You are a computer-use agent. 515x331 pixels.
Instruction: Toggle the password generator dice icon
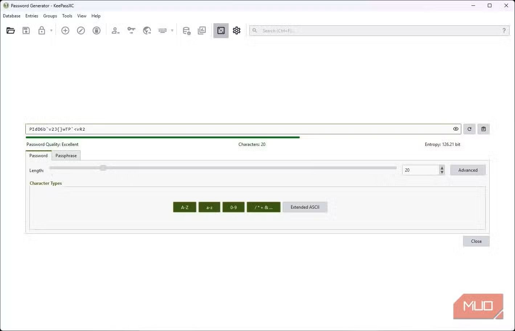pyautogui.click(x=221, y=31)
